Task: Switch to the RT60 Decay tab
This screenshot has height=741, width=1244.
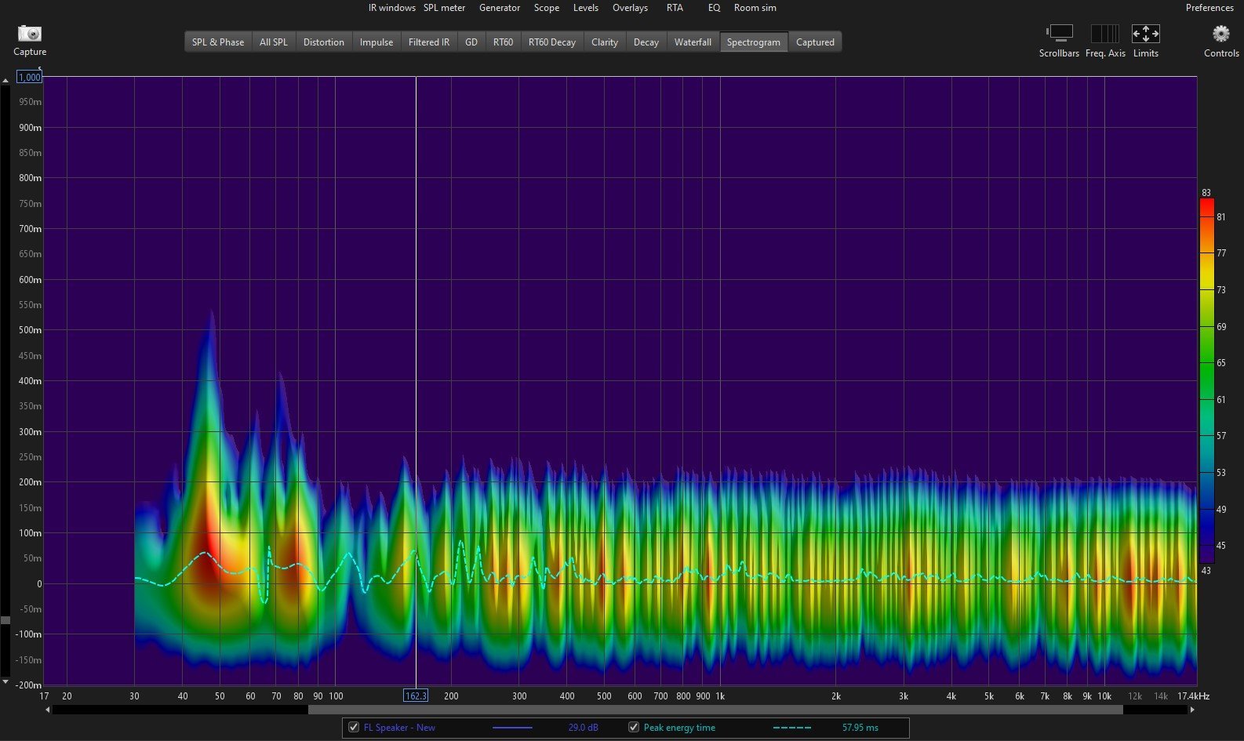Action: 552,42
